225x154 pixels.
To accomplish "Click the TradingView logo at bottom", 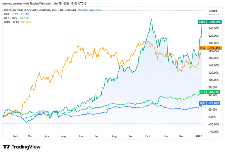I will [x=22, y=147].
